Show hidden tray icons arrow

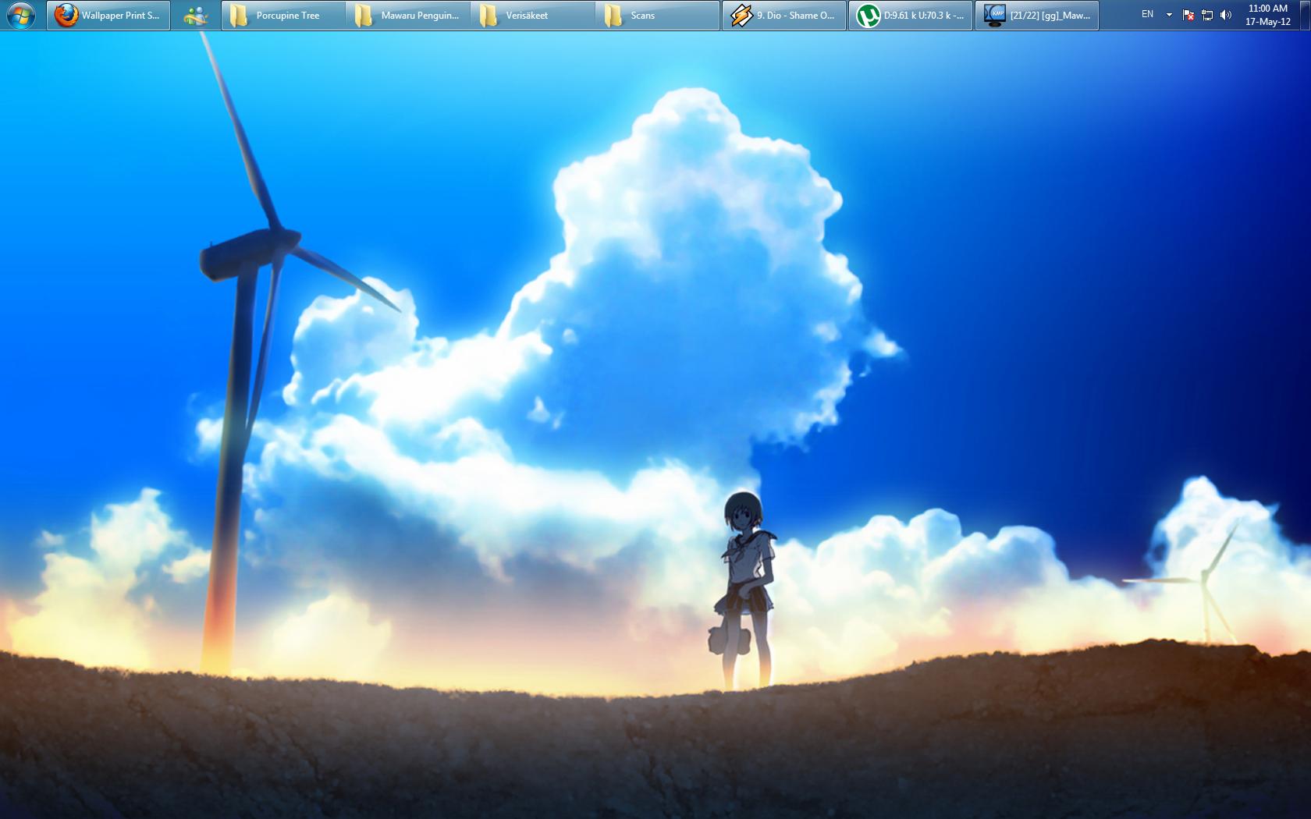pos(1169,15)
